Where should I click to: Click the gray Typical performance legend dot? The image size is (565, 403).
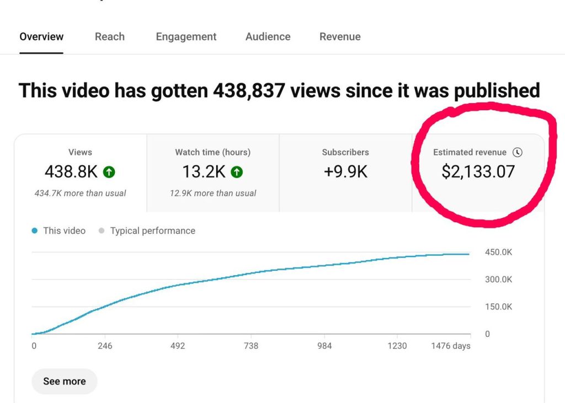[101, 231]
